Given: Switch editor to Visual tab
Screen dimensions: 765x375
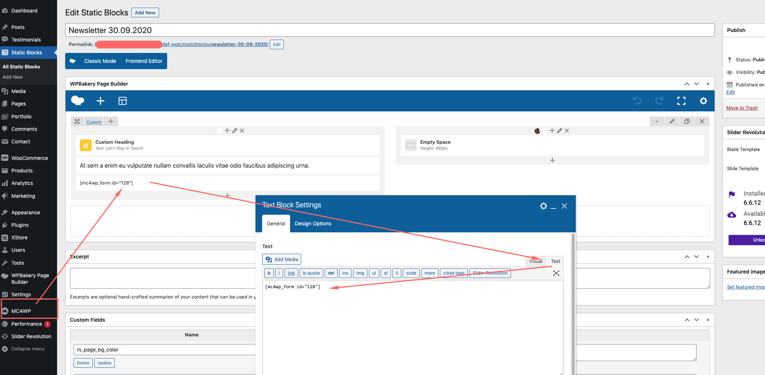Looking at the screenshot, I should pos(536,261).
